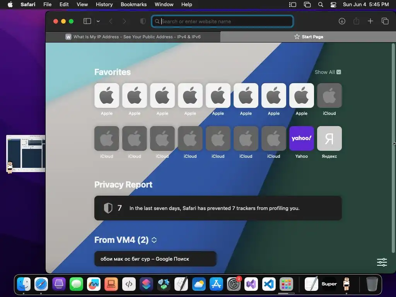Open TextEdit from the Dock
The width and height of the screenshot is (396, 297).
click(x=311, y=284)
